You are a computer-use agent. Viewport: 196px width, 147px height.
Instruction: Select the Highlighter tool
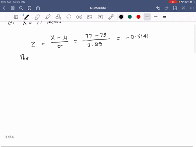[x=48, y=17]
